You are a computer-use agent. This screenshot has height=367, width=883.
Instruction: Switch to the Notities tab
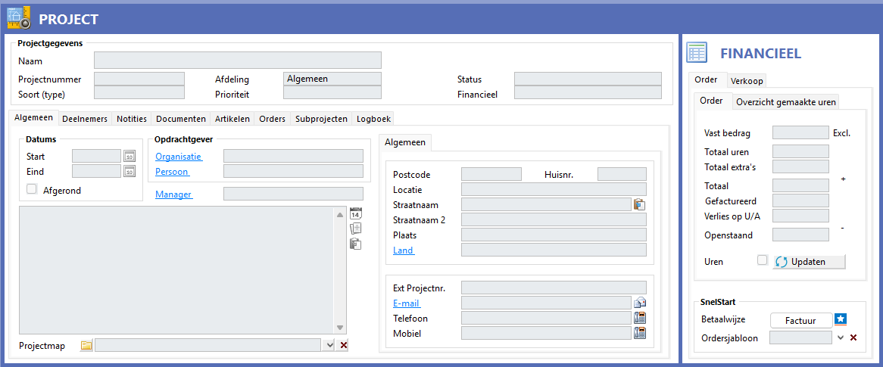coord(132,119)
